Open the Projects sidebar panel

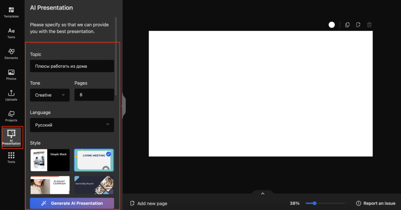[x=11, y=116]
